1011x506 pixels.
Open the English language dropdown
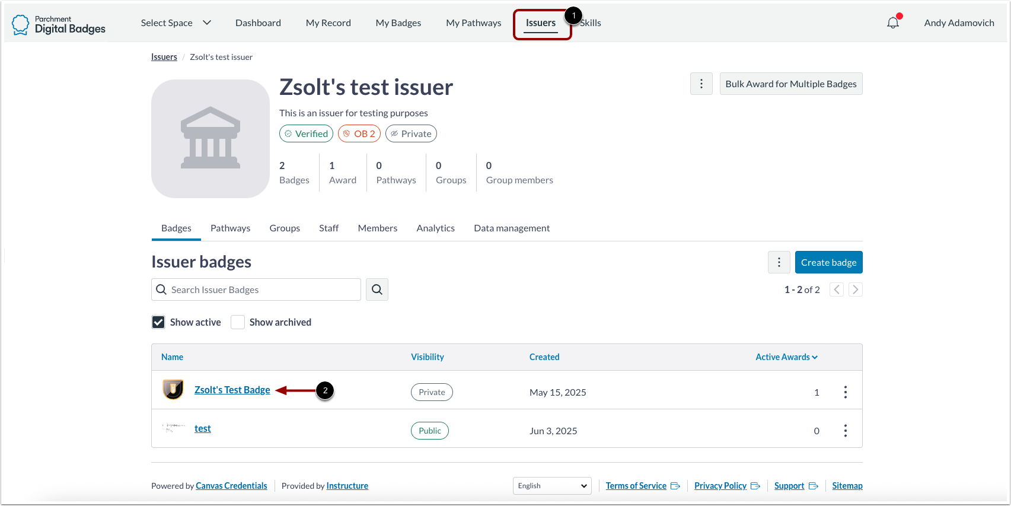point(552,486)
